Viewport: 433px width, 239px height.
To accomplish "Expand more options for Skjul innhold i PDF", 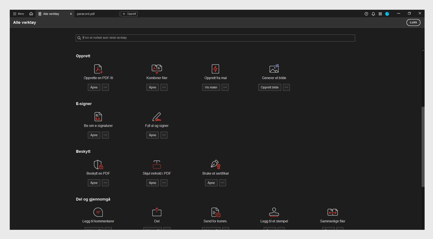I will 164,183.
